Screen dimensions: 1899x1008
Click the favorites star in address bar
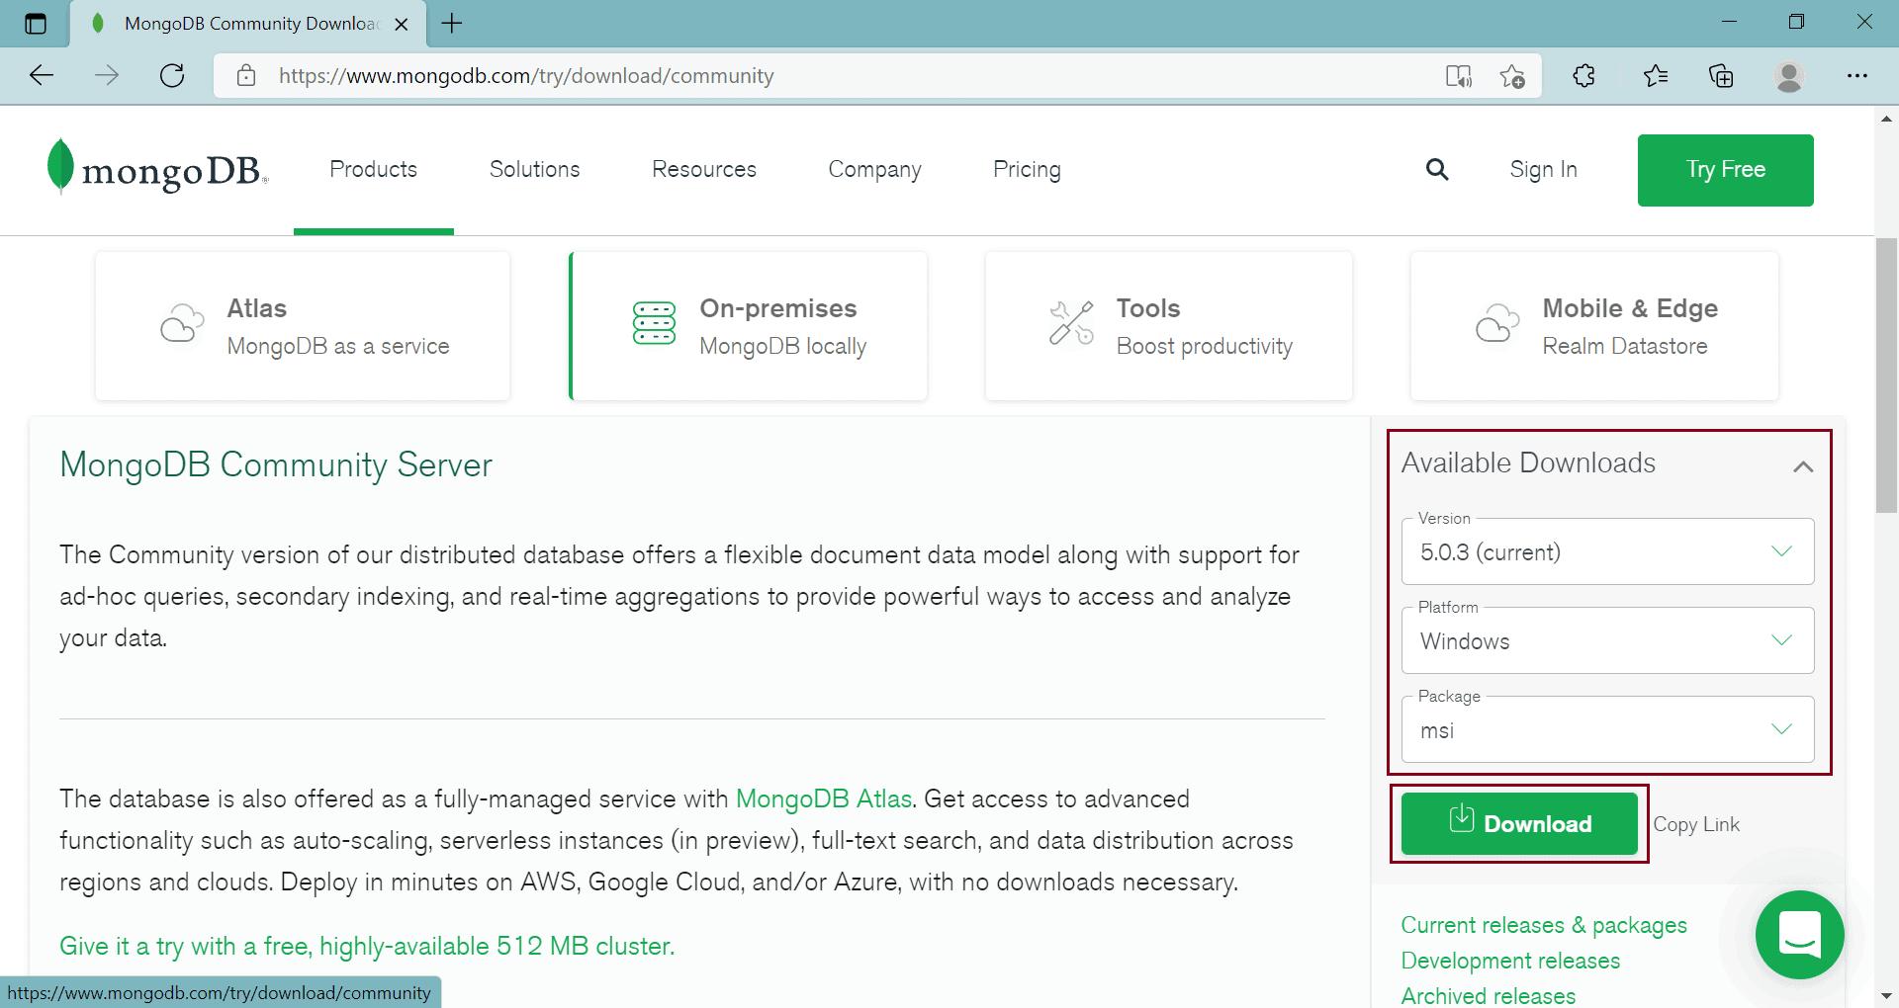point(1511,75)
